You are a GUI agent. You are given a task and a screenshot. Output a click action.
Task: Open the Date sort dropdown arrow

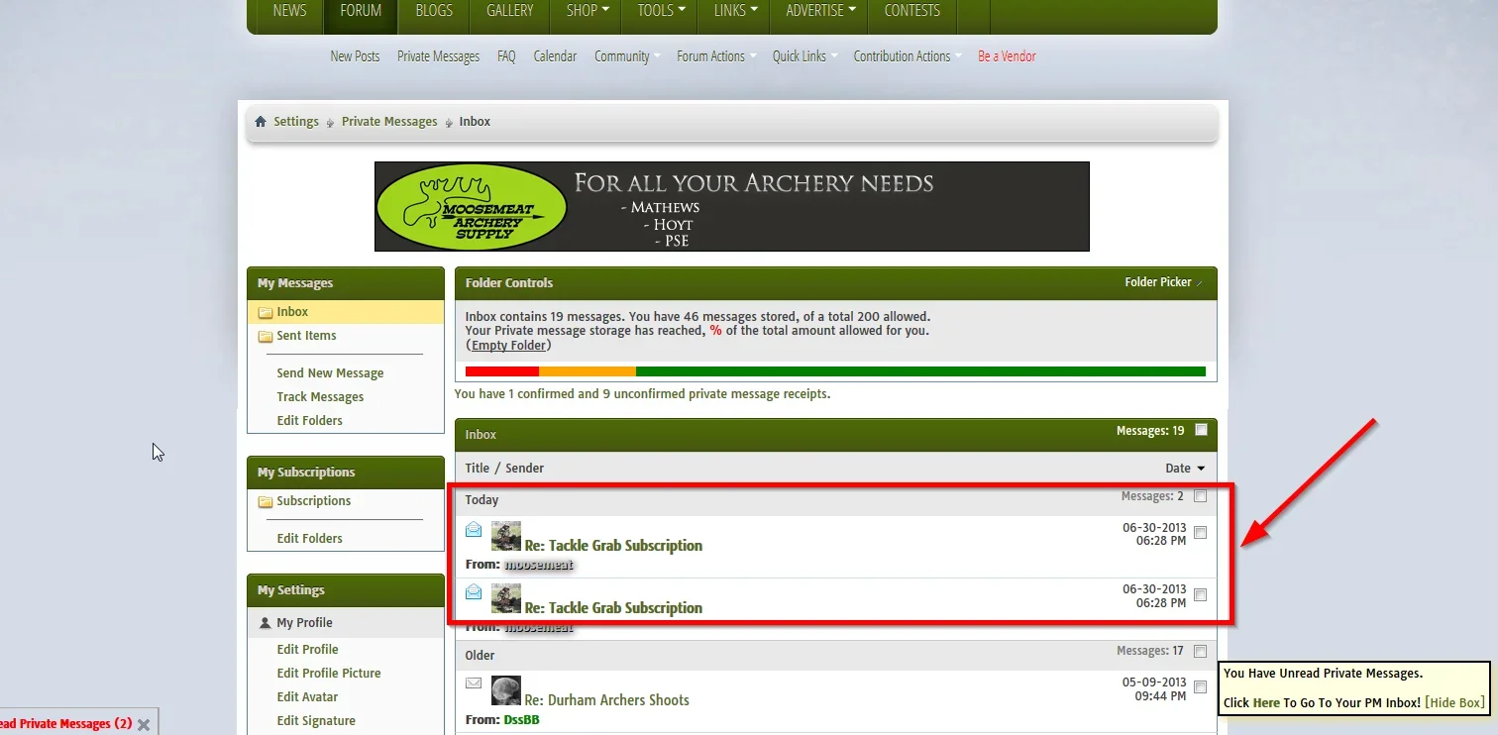pos(1201,469)
